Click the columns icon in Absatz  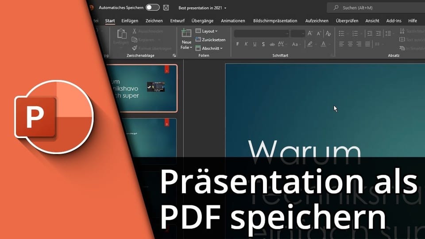click(x=377, y=44)
